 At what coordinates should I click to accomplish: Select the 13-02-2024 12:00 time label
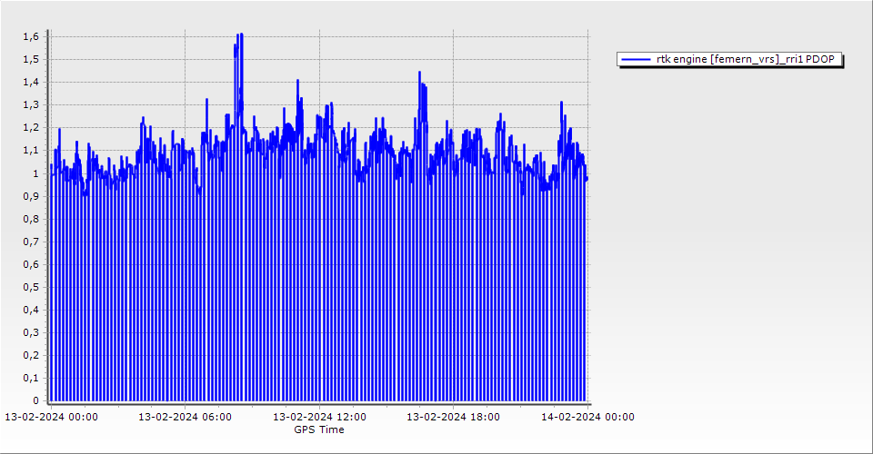point(320,417)
